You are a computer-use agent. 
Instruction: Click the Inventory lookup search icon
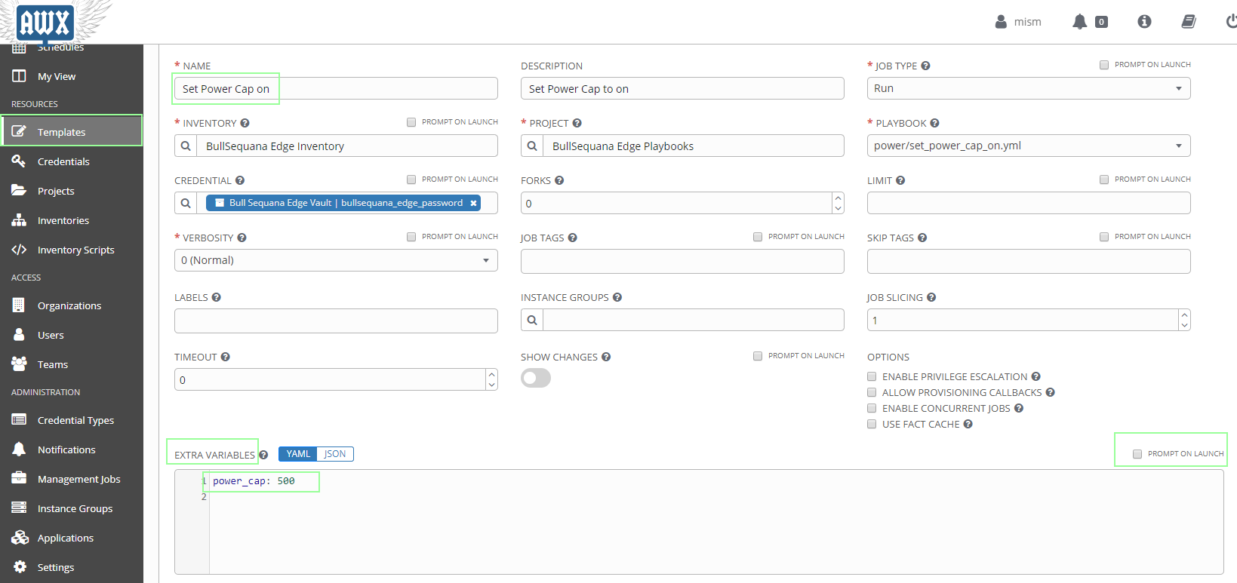click(x=186, y=146)
